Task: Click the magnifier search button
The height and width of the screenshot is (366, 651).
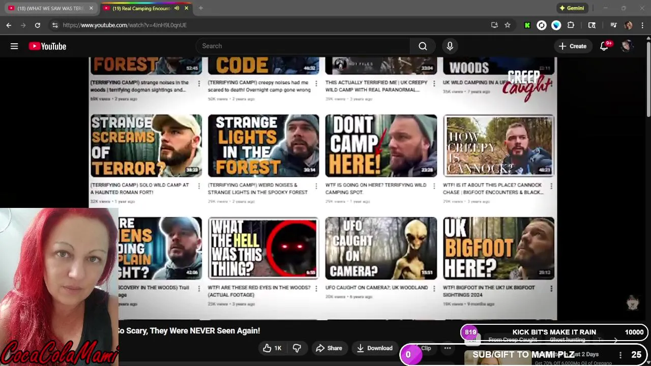Action: (423, 46)
